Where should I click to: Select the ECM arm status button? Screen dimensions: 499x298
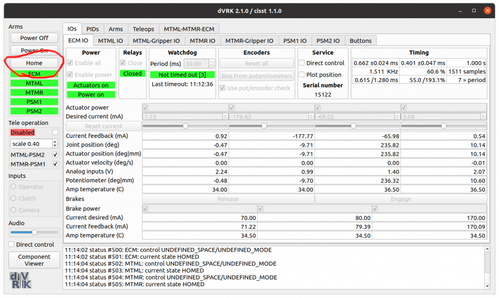point(34,74)
